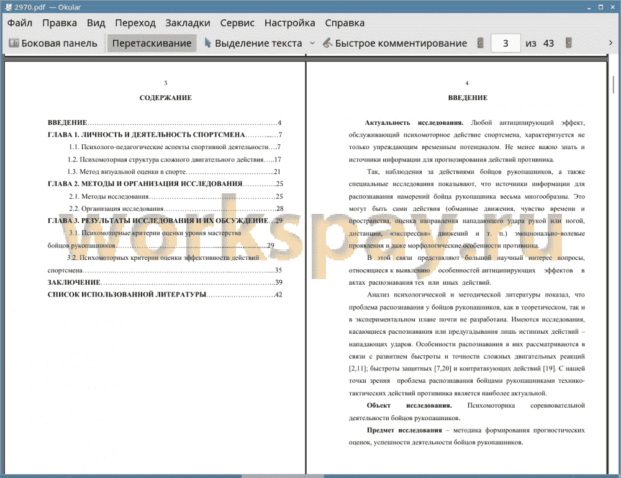The width and height of the screenshot is (621, 478).
Task: Click entry 1.1. Психолого-педагогические аспекты
Action: click(x=175, y=147)
